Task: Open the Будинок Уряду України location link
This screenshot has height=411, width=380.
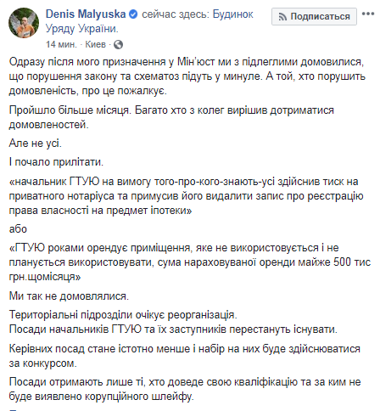Action: tap(149, 21)
